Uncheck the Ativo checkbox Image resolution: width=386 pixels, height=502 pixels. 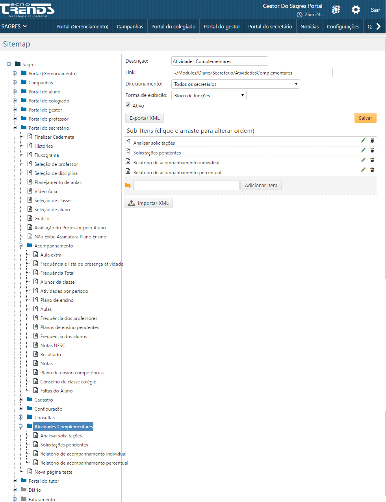tap(128, 105)
